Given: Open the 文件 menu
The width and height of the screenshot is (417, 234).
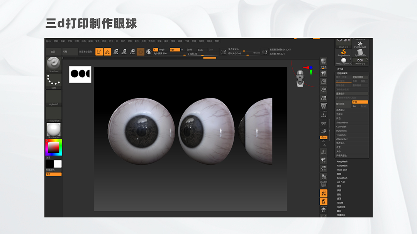Looking at the screenshot, I should pyautogui.click(x=97, y=41).
